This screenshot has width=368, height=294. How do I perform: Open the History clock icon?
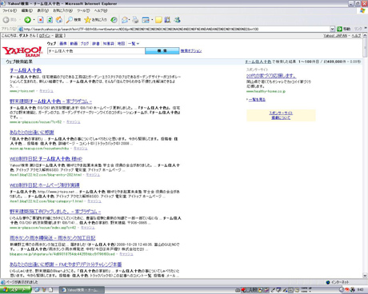tap(114, 20)
